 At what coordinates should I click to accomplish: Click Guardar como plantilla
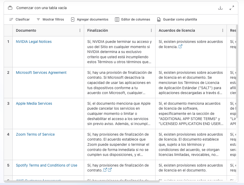click(x=177, y=19)
